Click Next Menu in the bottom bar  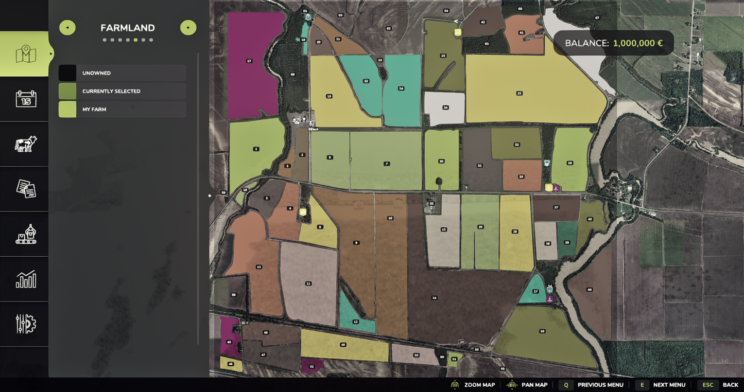[x=662, y=385]
